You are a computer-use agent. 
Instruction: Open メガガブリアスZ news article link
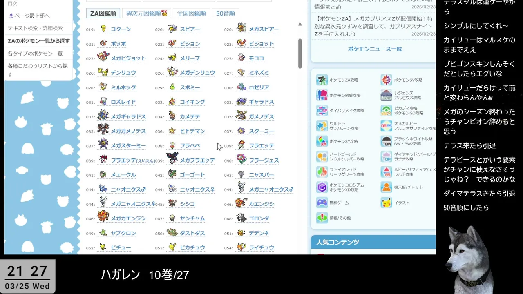tap(373, 26)
